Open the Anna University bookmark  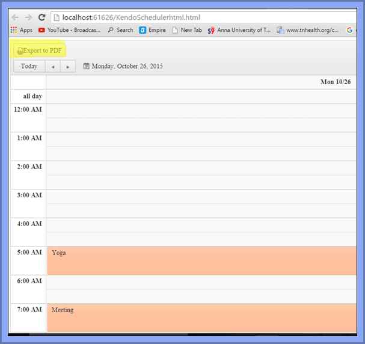coord(239,30)
